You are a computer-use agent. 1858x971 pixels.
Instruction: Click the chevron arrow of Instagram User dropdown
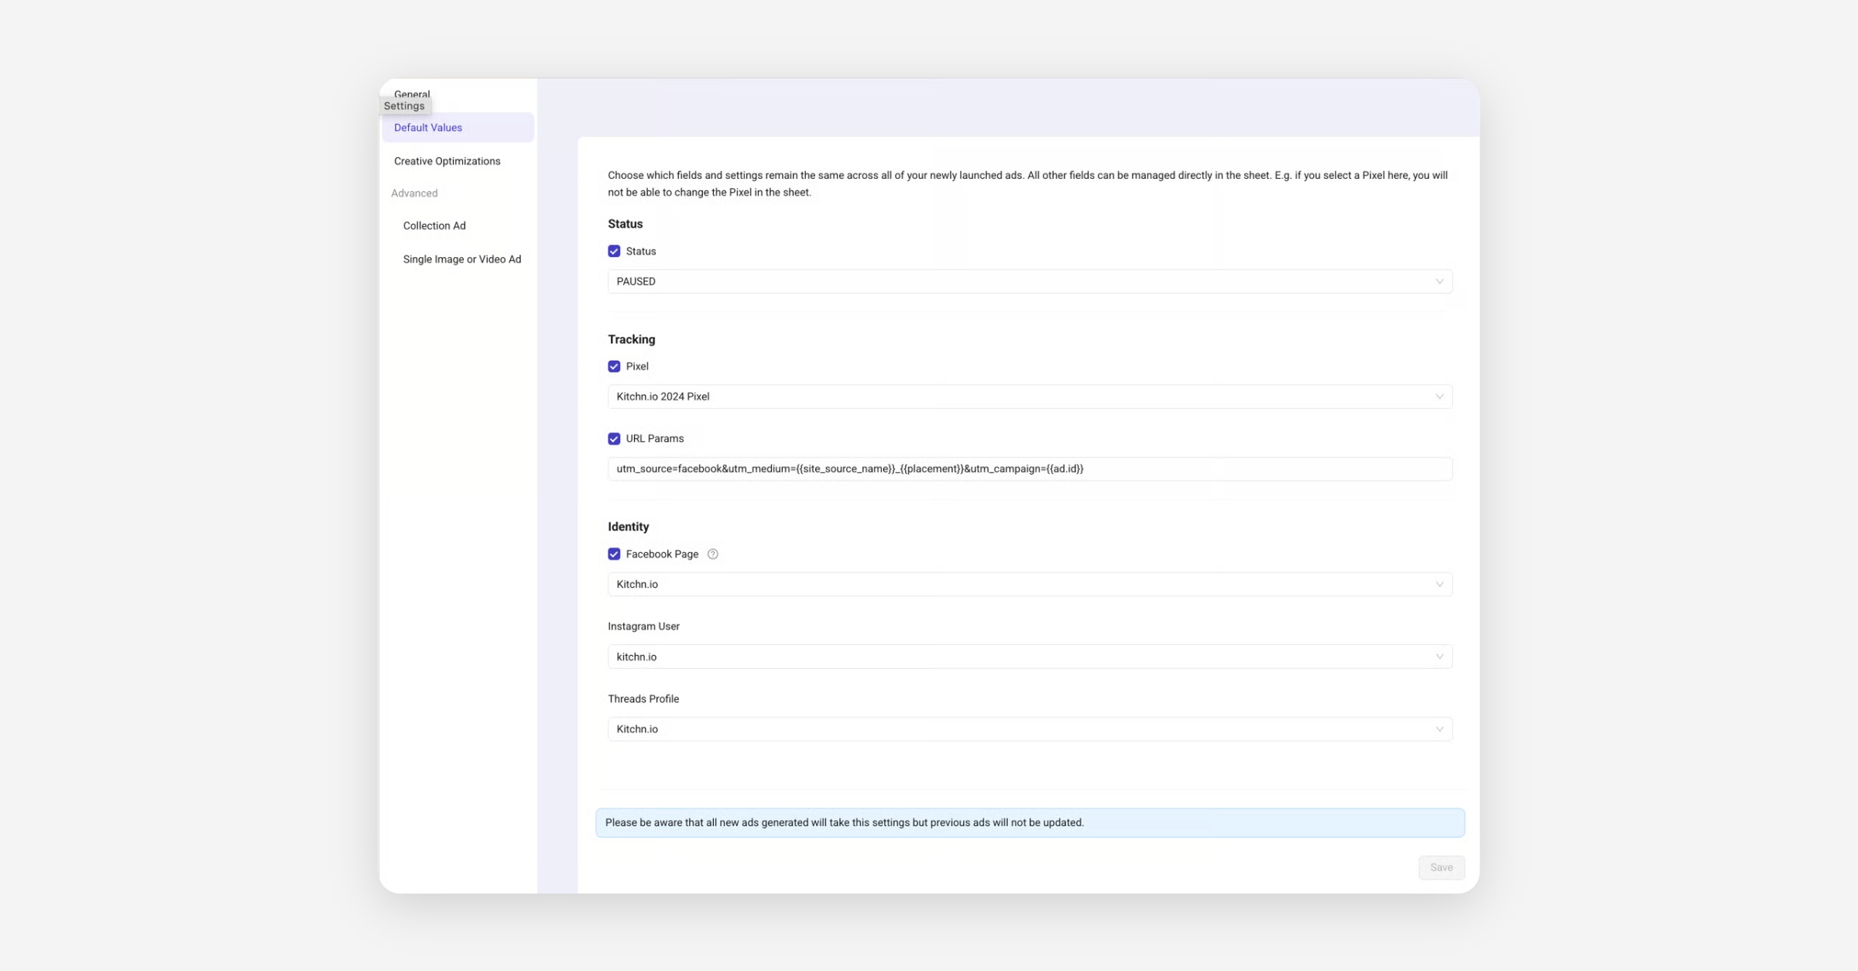click(x=1439, y=657)
